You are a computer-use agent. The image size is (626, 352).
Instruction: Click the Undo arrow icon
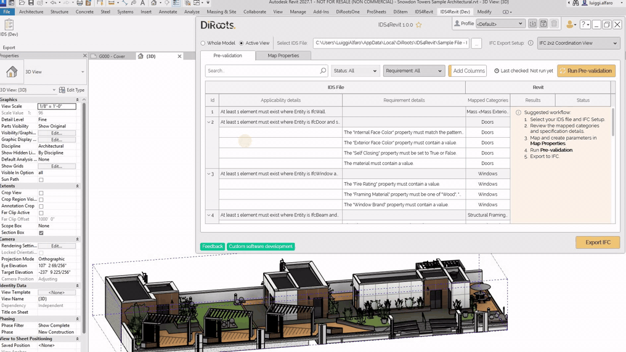pos(53,3)
